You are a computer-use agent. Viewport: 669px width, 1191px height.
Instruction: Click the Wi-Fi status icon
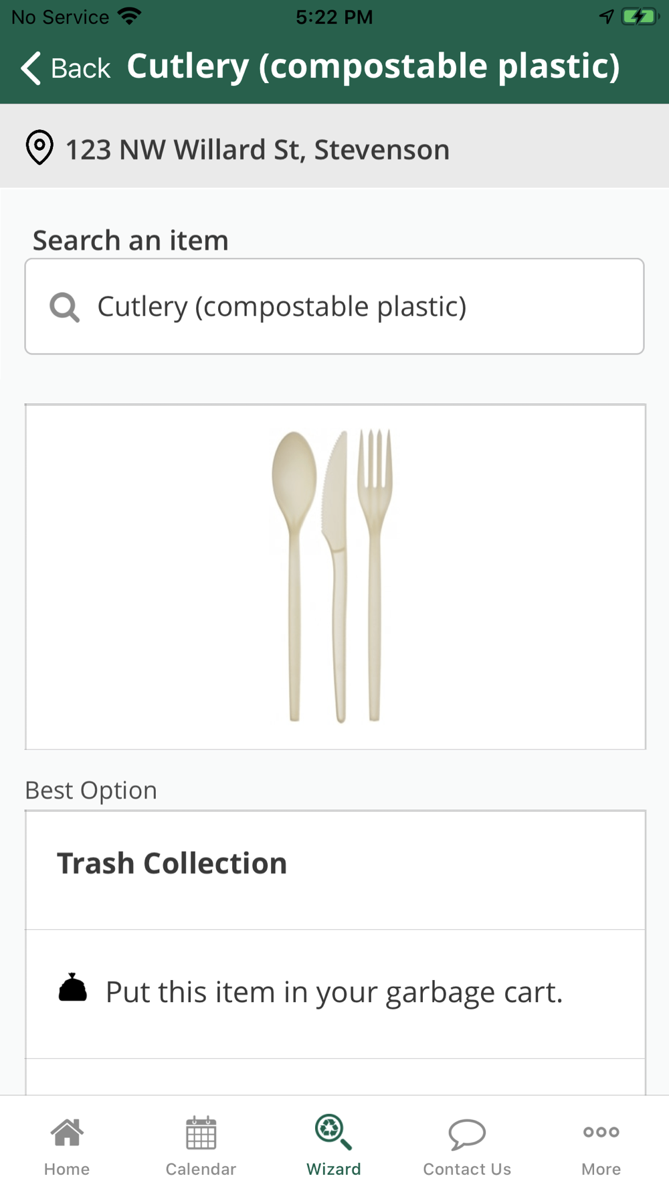(x=129, y=15)
